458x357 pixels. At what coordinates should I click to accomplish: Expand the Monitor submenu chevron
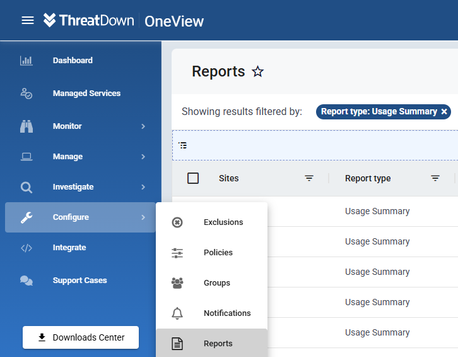pos(143,126)
